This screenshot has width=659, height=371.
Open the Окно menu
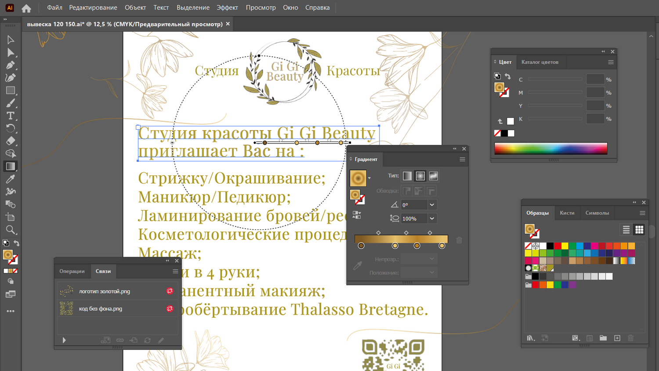[x=290, y=7]
